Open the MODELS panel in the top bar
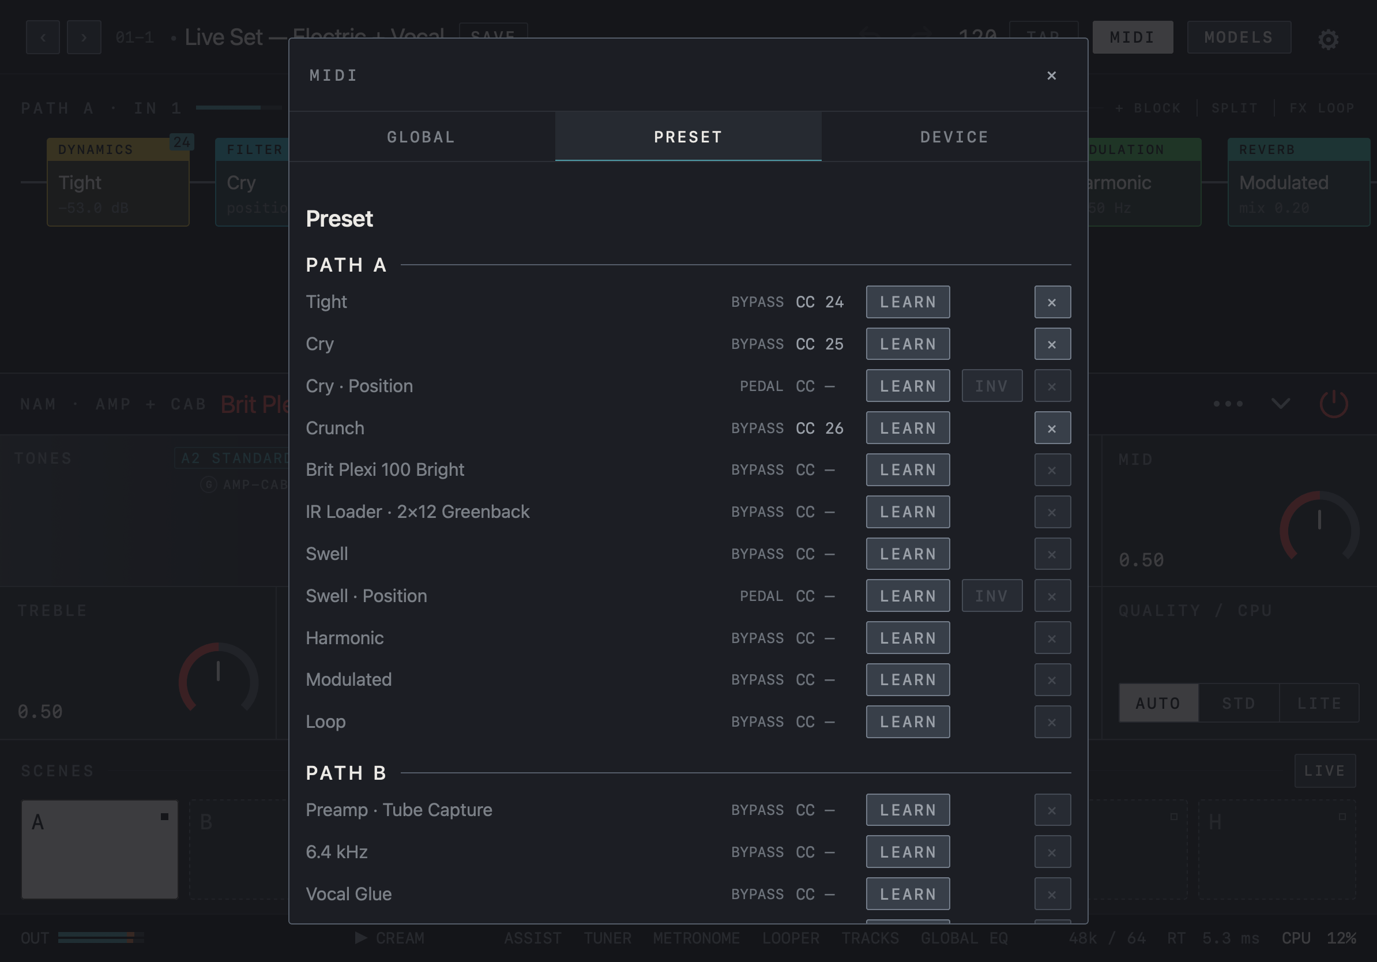The width and height of the screenshot is (1377, 962). [x=1239, y=37]
